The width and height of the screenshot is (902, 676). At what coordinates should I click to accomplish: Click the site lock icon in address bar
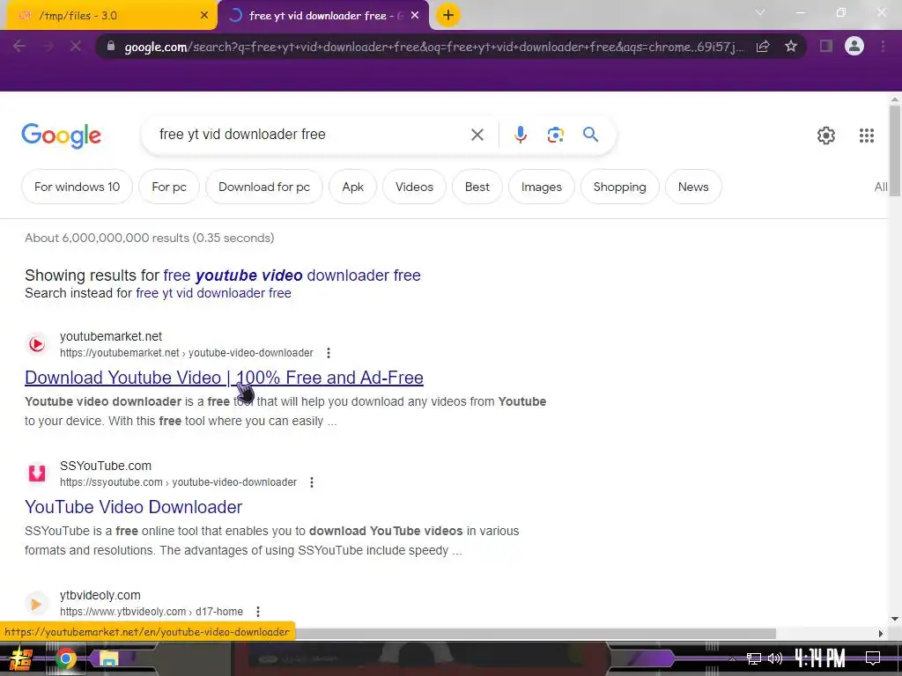tap(111, 46)
